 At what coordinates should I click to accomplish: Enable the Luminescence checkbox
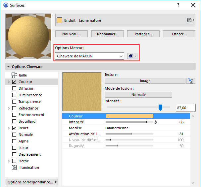(x=14, y=95)
